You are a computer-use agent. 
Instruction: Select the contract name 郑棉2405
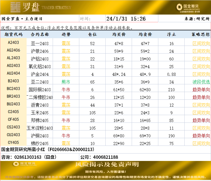40,120
